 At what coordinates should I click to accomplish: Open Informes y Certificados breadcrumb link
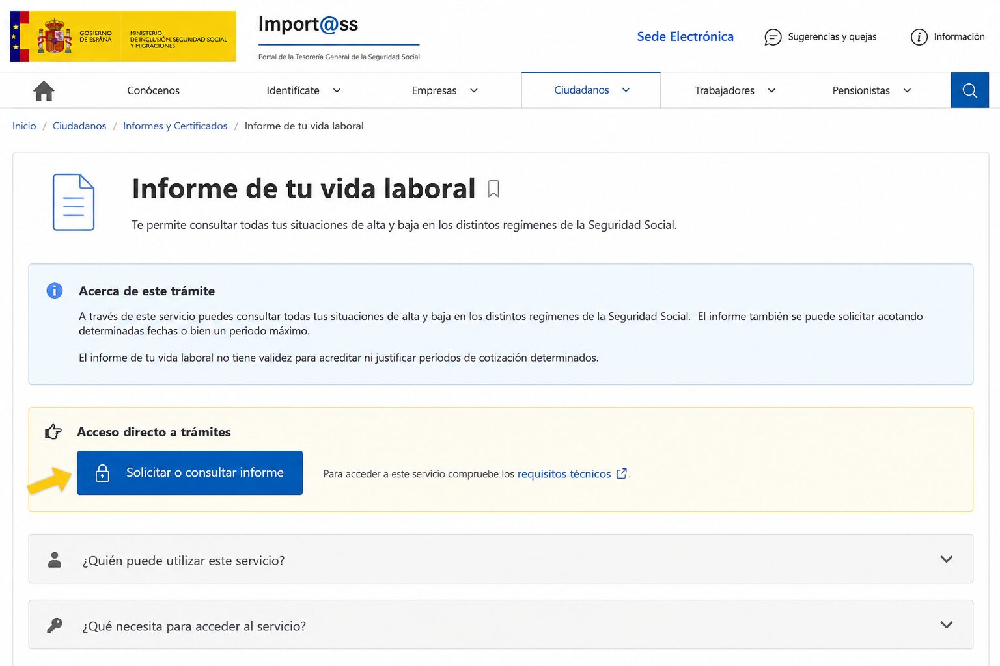point(175,126)
